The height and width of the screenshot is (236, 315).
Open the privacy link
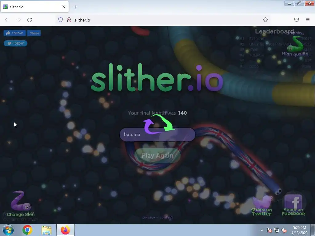(x=149, y=217)
